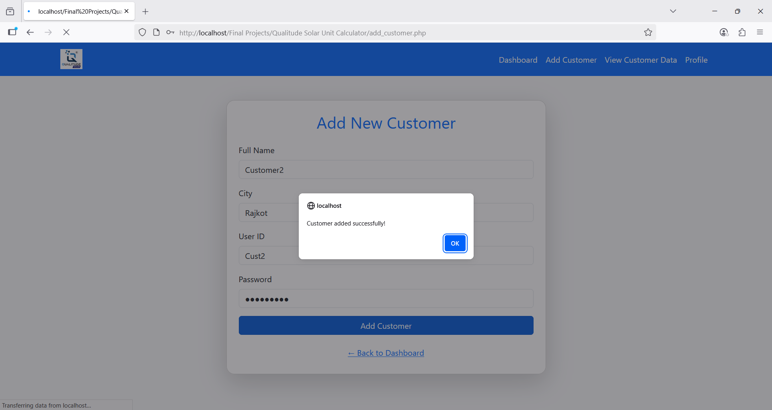Open View Customer Data nav item

click(x=641, y=60)
